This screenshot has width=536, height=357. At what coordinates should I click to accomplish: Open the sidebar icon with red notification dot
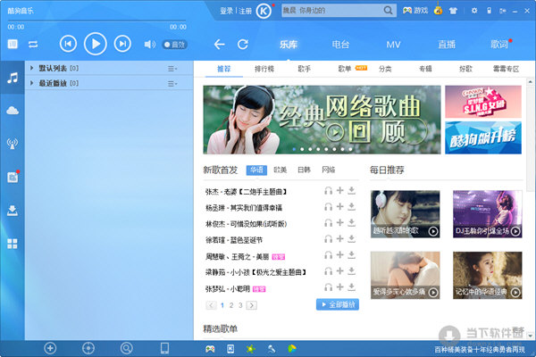(x=13, y=177)
